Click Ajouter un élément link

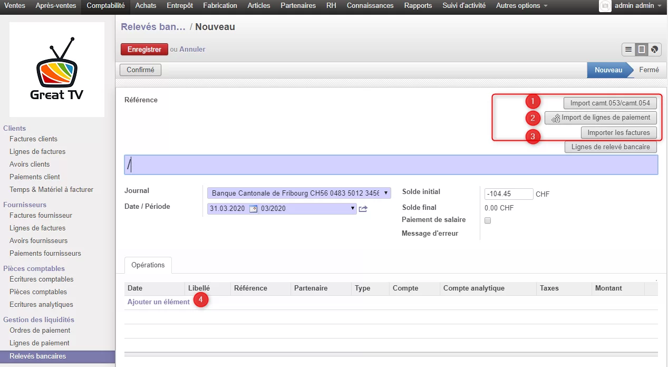click(x=158, y=302)
